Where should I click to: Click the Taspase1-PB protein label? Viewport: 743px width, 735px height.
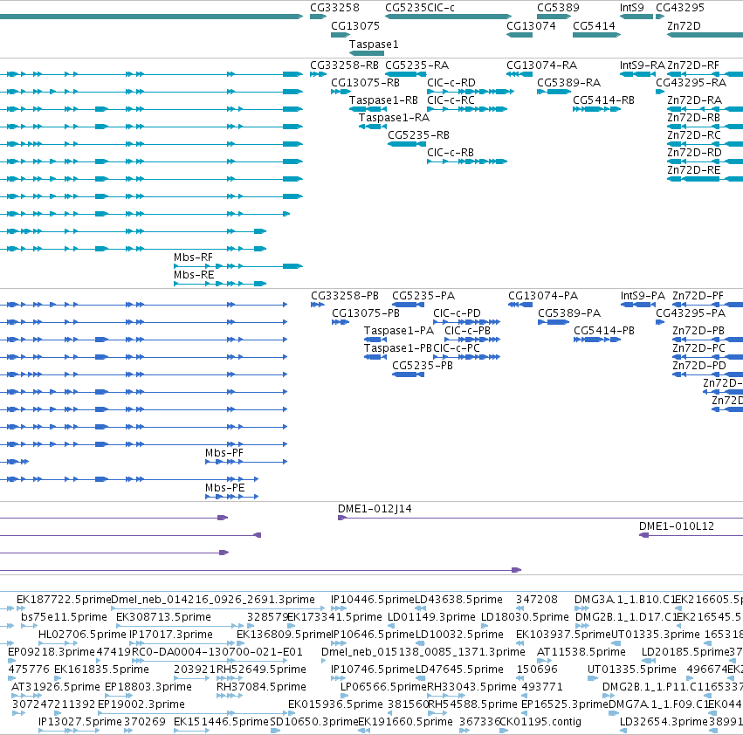pos(398,348)
